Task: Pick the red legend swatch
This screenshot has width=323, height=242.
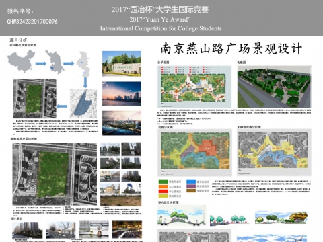Action: (x=163, y=191)
